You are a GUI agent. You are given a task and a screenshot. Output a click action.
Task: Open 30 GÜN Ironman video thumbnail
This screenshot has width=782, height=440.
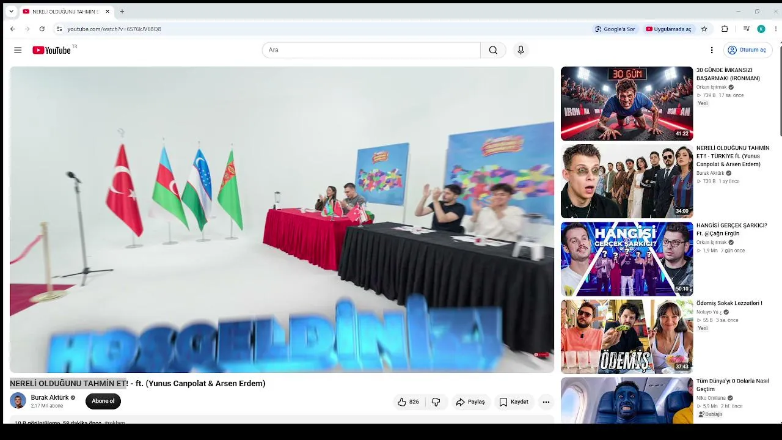click(x=627, y=103)
